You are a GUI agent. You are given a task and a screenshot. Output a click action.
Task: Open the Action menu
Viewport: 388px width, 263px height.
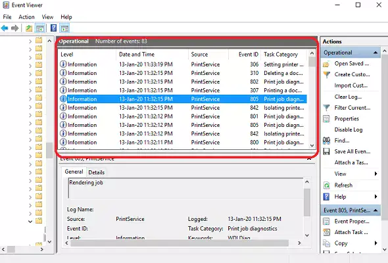point(26,17)
